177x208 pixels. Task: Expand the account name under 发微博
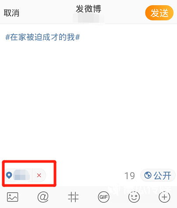coord(88,18)
